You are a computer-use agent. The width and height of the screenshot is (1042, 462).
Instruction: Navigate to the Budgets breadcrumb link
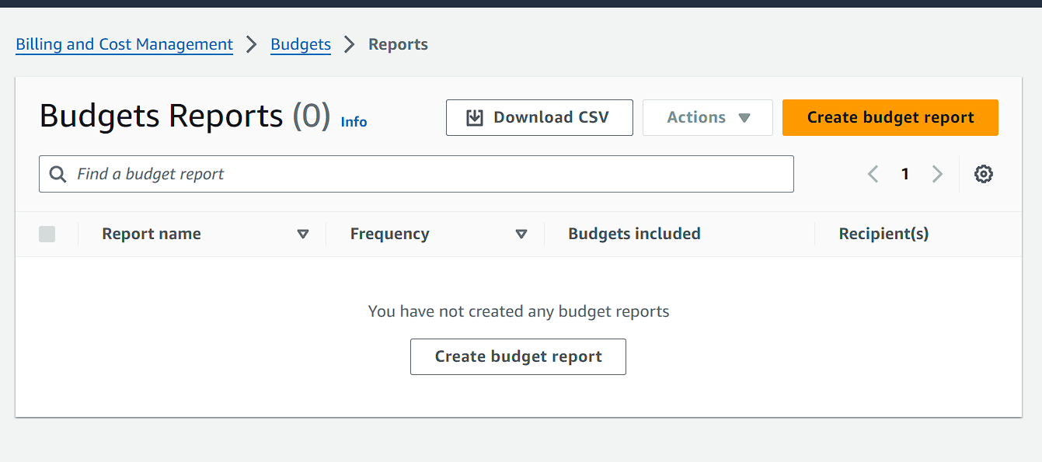tap(301, 44)
